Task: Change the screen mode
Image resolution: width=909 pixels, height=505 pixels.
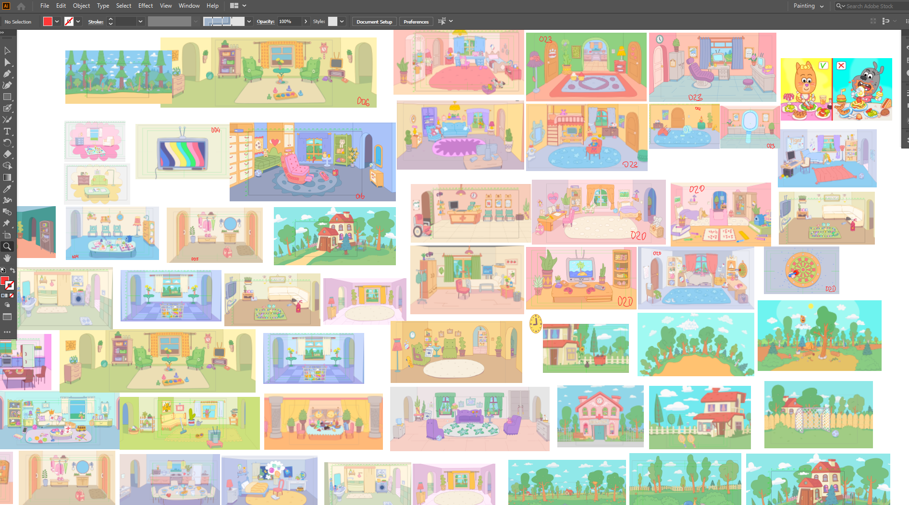Action: click(7, 317)
